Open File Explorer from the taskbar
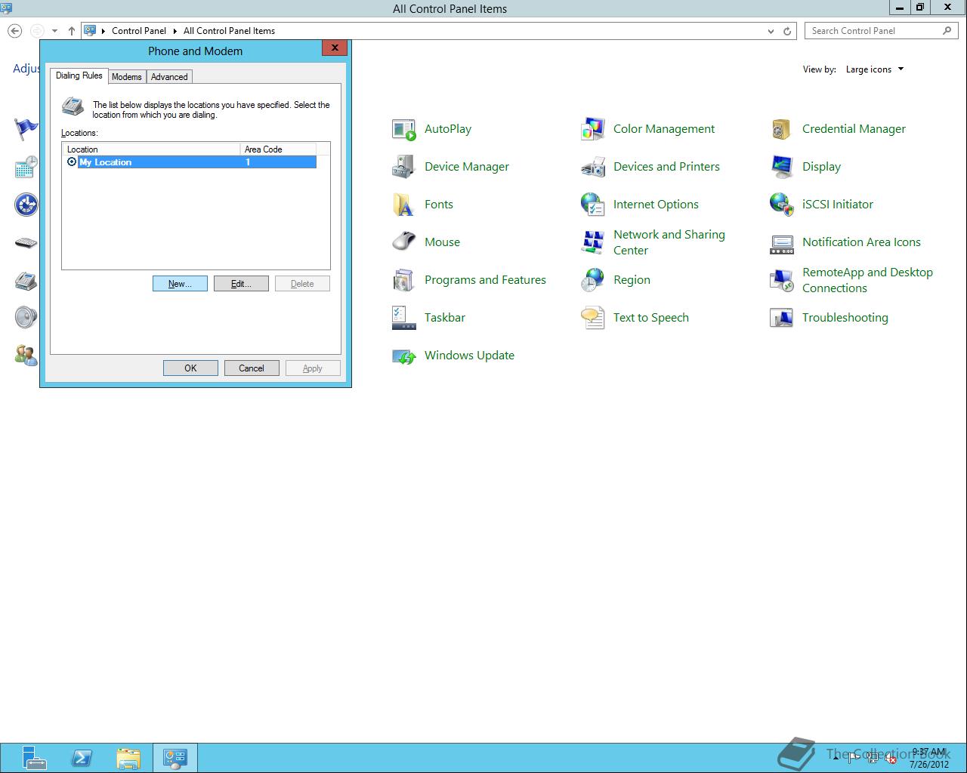 [x=128, y=757]
